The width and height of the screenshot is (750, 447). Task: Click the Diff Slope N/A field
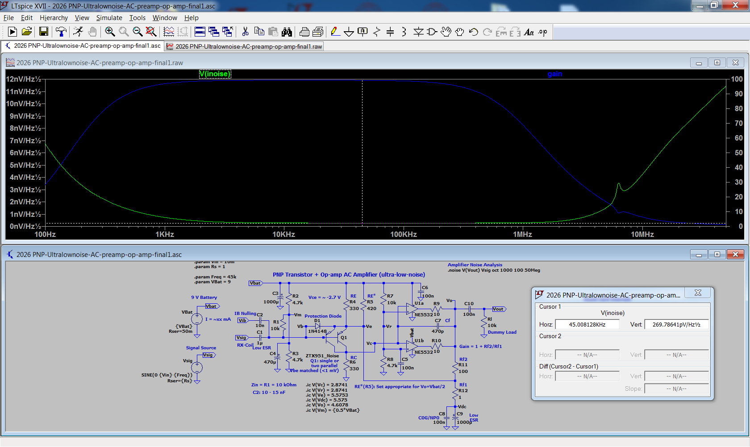pyautogui.click(x=676, y=389)
